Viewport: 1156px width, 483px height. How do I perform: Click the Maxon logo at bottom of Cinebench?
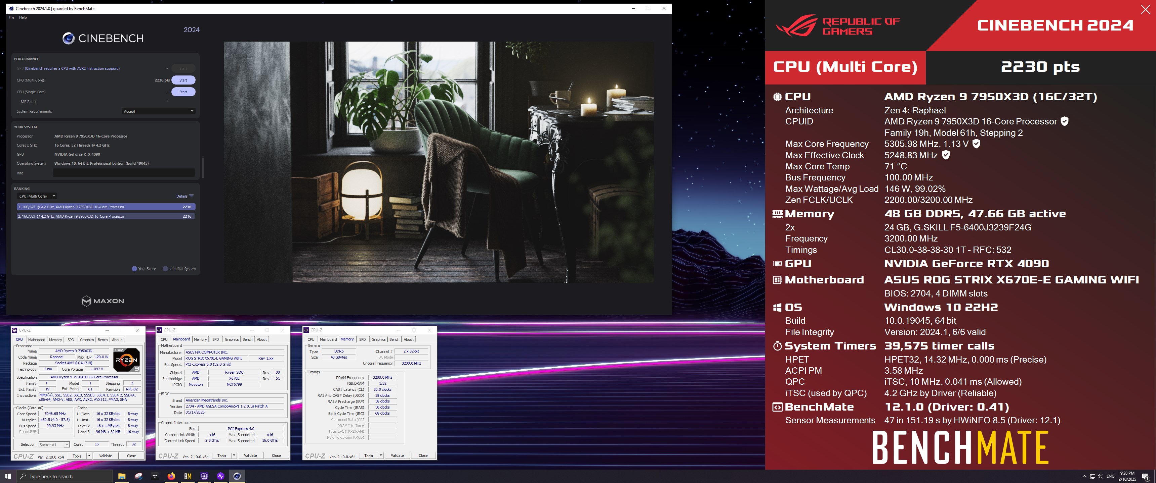[x=103, y=301]
